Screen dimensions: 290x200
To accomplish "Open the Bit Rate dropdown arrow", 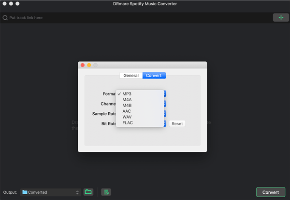I will (165, 124).
